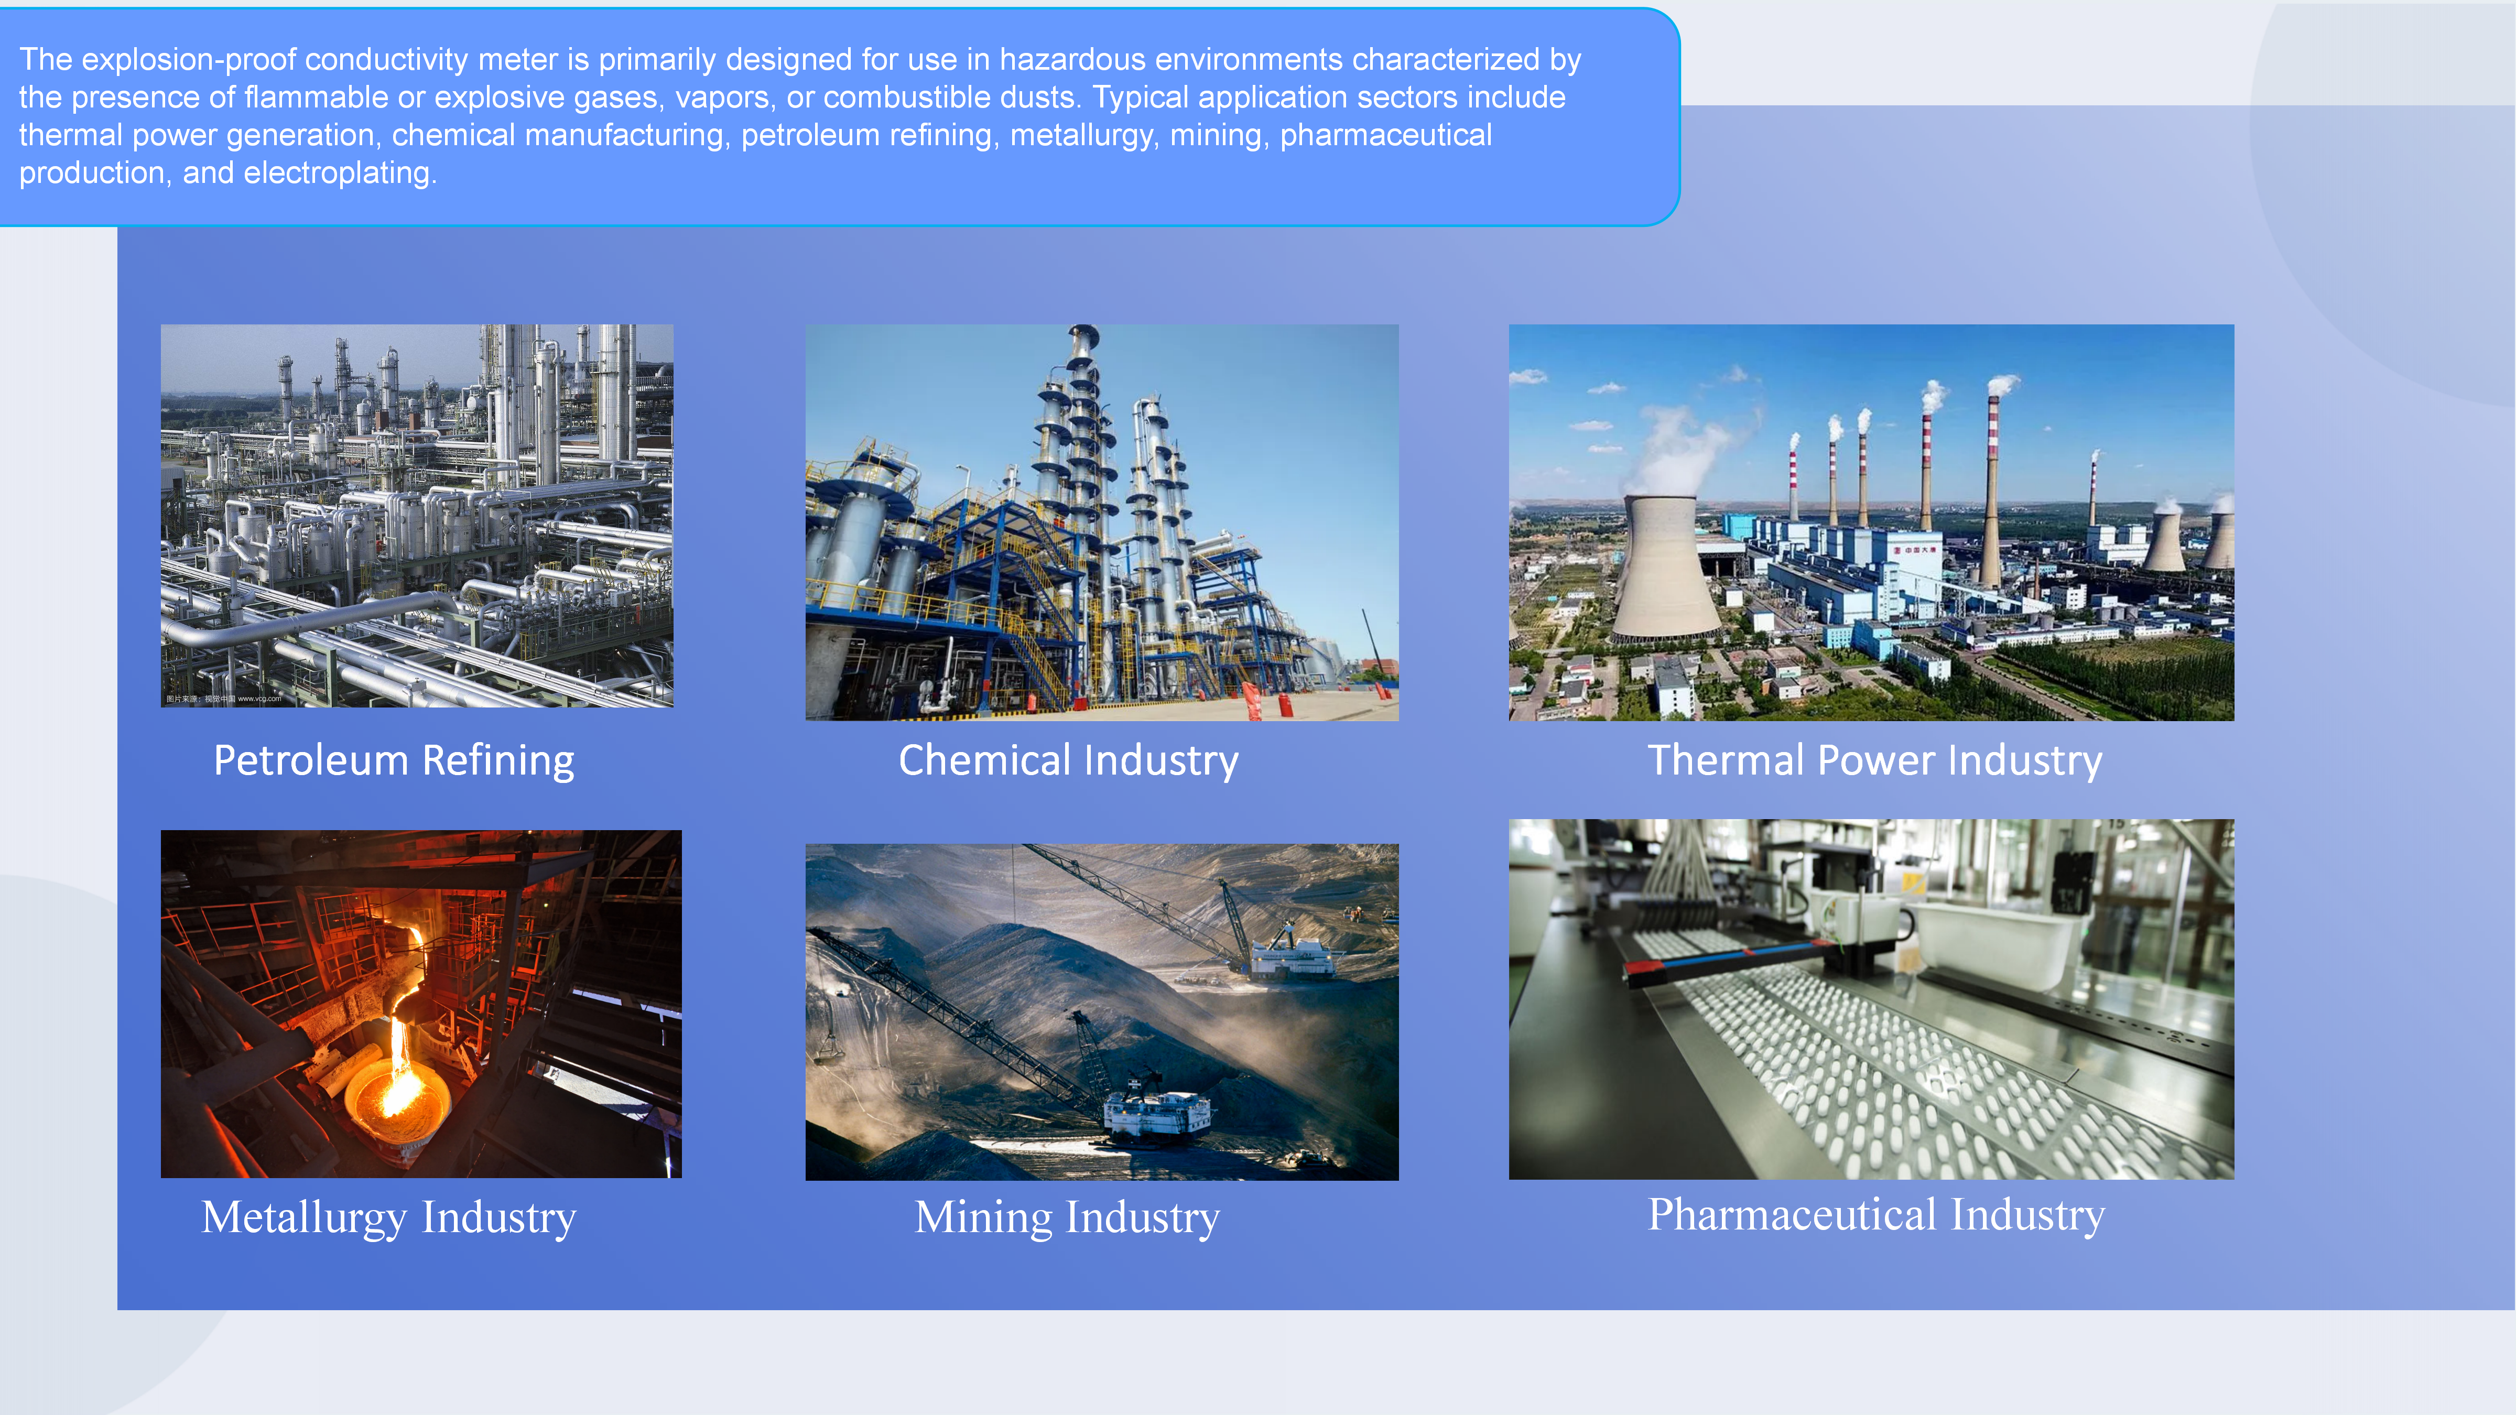The width and height of the screenshot is (2516, 1415).
Task: Click the Thermal Power plant aerial photo
Action: click(x=1870, y=521)
